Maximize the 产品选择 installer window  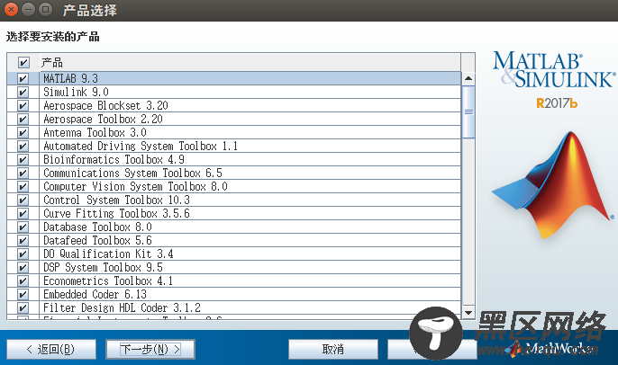pyautogui.click(x=46, y=9)
